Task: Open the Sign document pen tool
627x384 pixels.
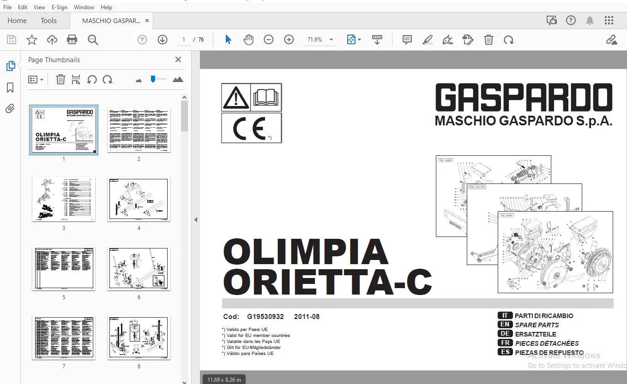Action: click(448, 40)
